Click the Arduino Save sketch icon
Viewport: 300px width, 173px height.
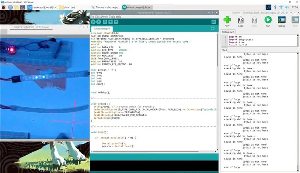[x=116, y=22]
